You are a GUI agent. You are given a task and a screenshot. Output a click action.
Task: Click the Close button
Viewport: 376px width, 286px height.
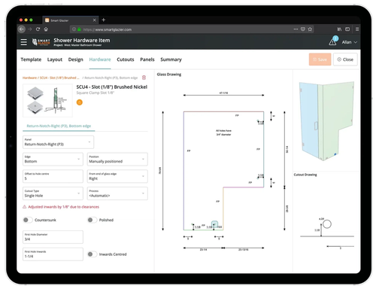(x=345, y=59)
